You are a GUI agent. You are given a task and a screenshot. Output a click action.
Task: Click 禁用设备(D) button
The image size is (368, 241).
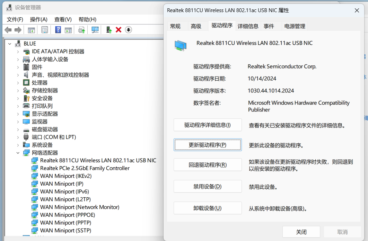point(208,187)
